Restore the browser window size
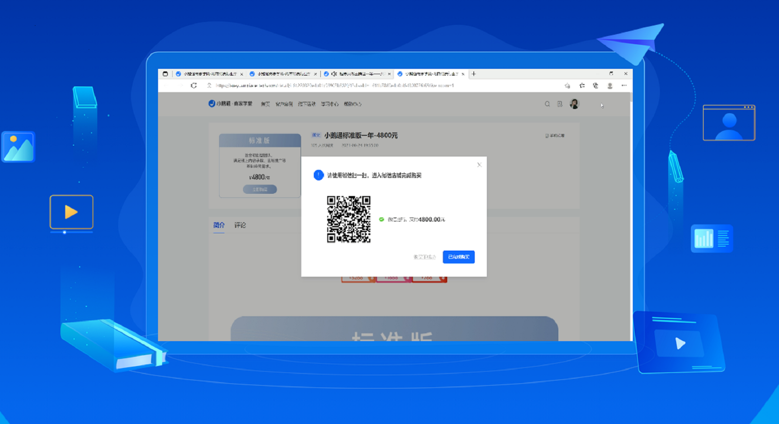Image resolution: width=779 pixels, height=424 pixels. (611, 74)
